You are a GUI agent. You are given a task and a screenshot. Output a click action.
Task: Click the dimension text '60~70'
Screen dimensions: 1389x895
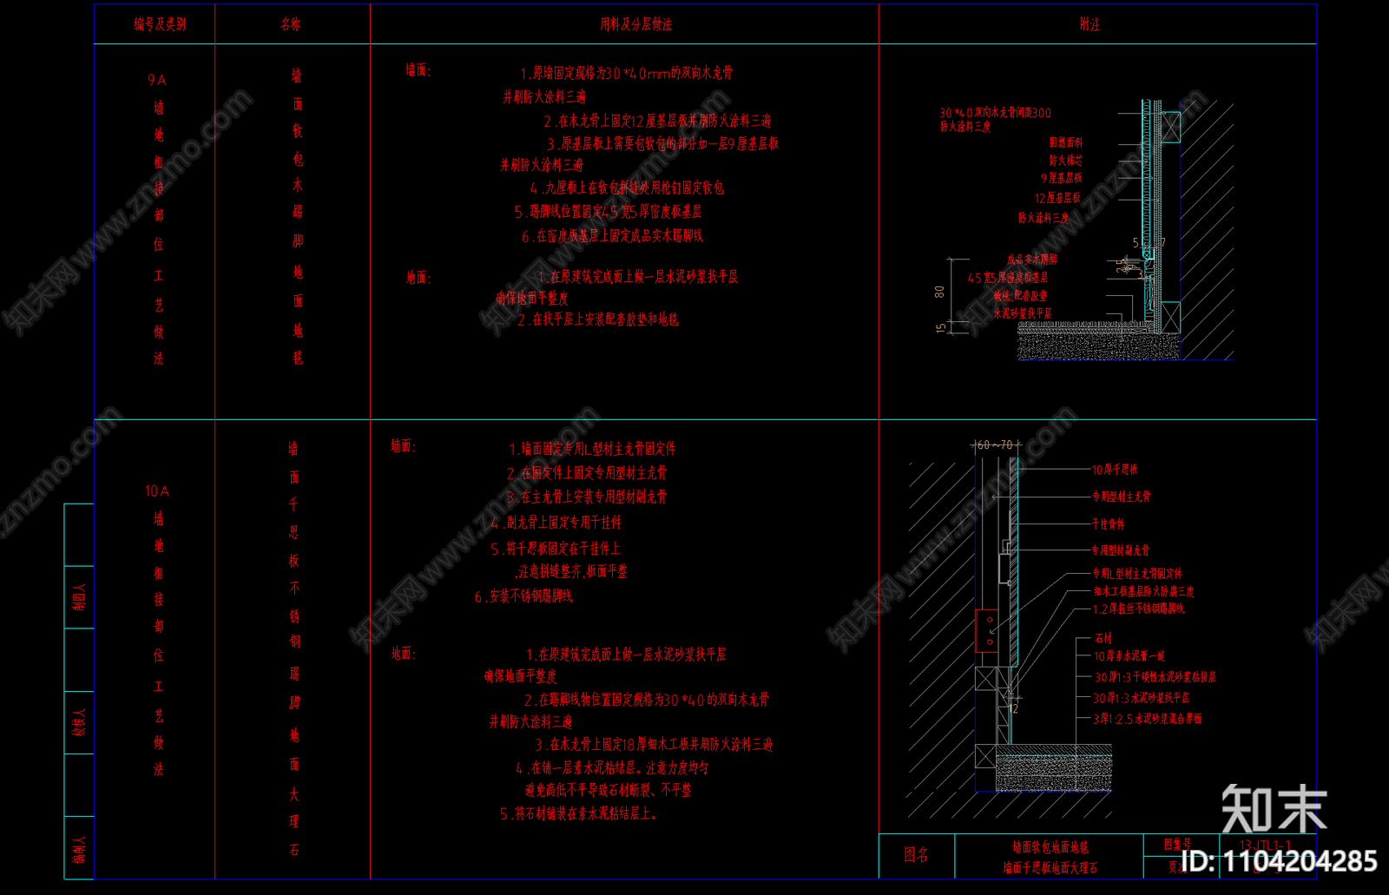[995, 445]
